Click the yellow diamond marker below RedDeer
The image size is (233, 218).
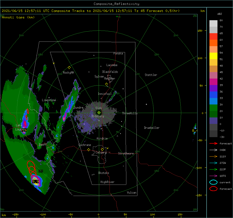click(106, 84)
